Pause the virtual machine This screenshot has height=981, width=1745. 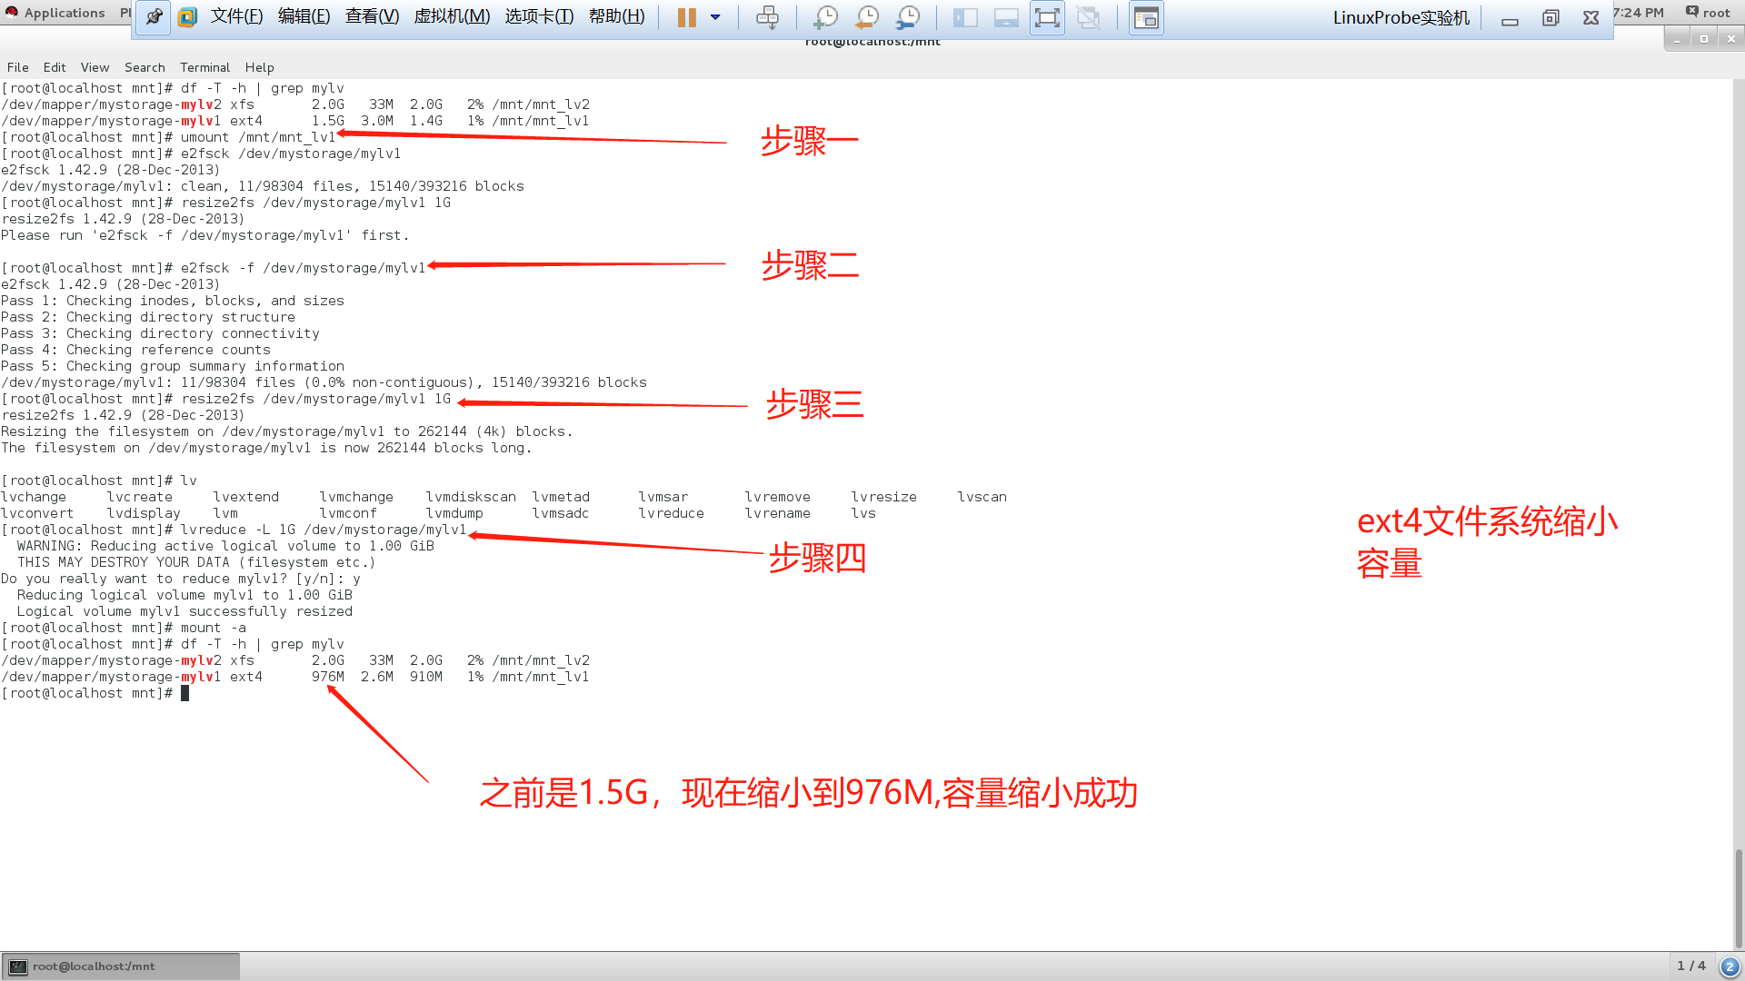[686, 17]
